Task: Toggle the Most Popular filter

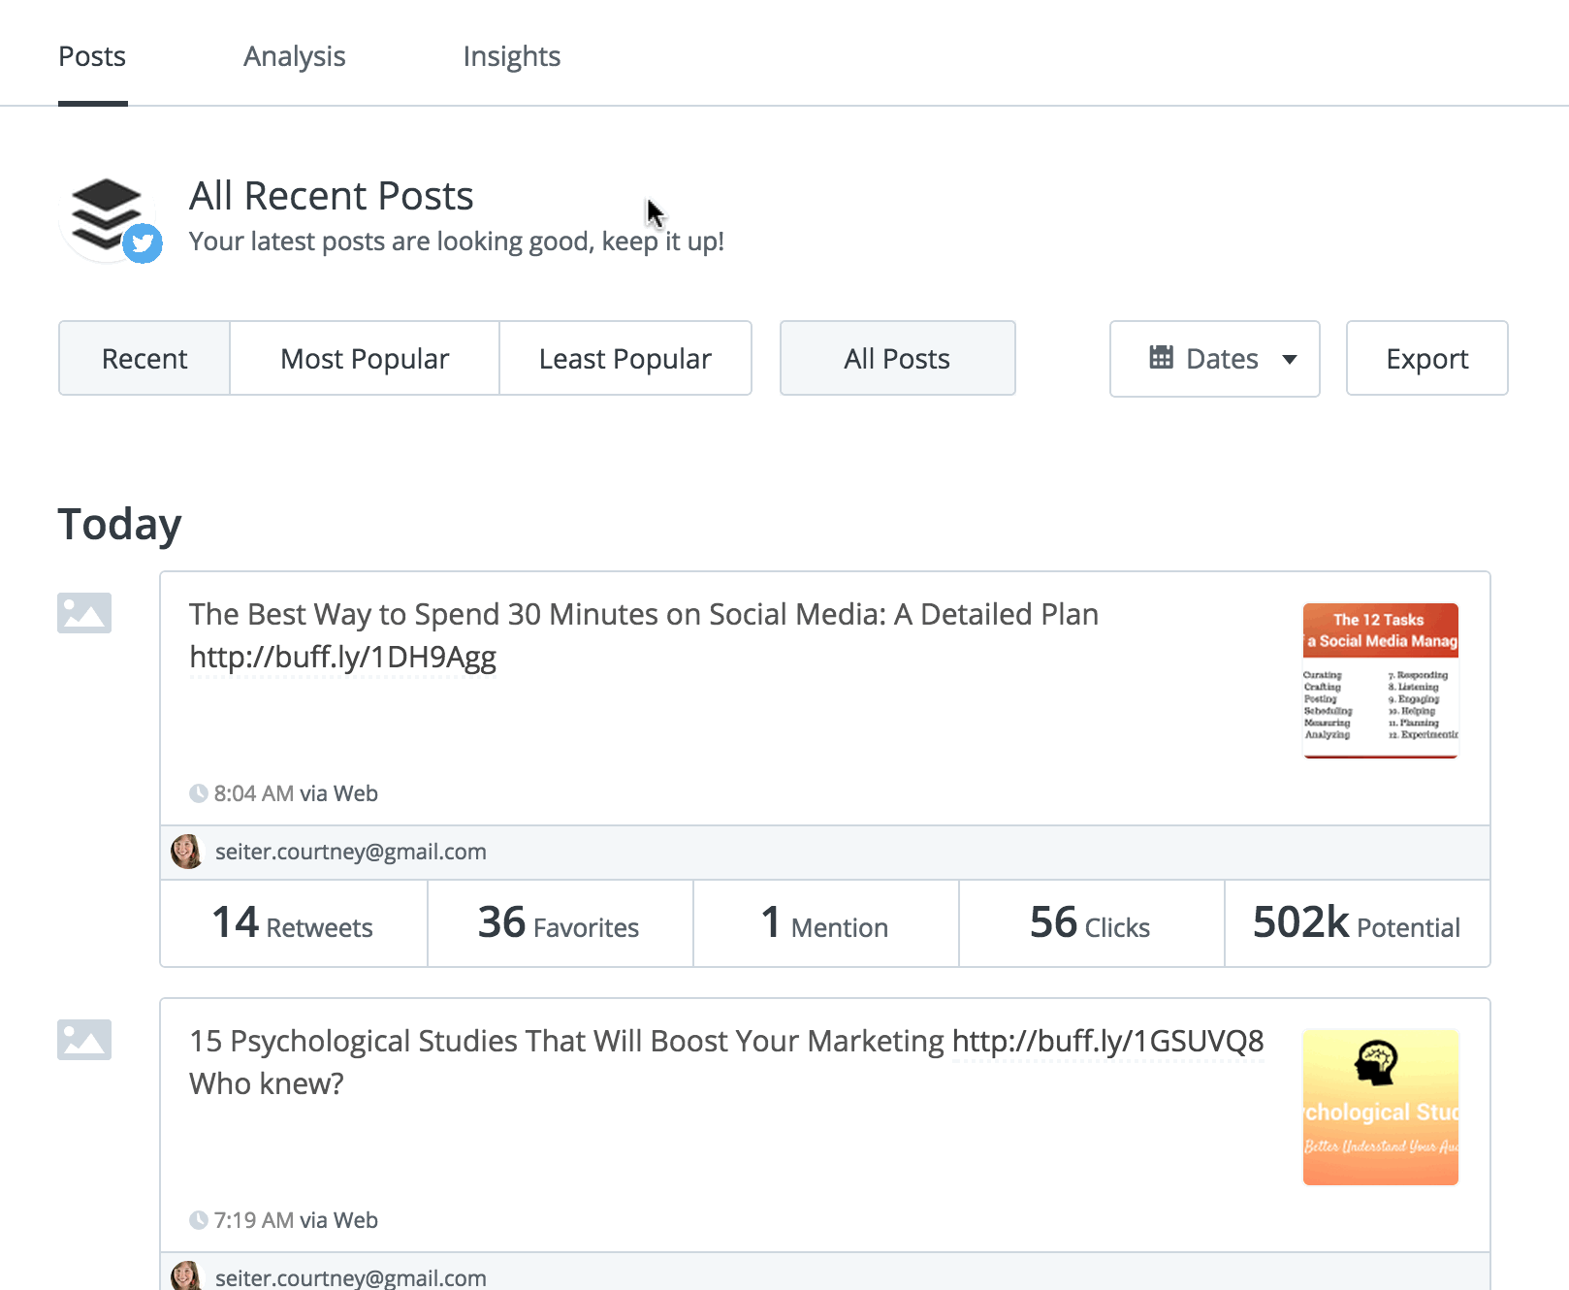Action: [x=364, y=358]
